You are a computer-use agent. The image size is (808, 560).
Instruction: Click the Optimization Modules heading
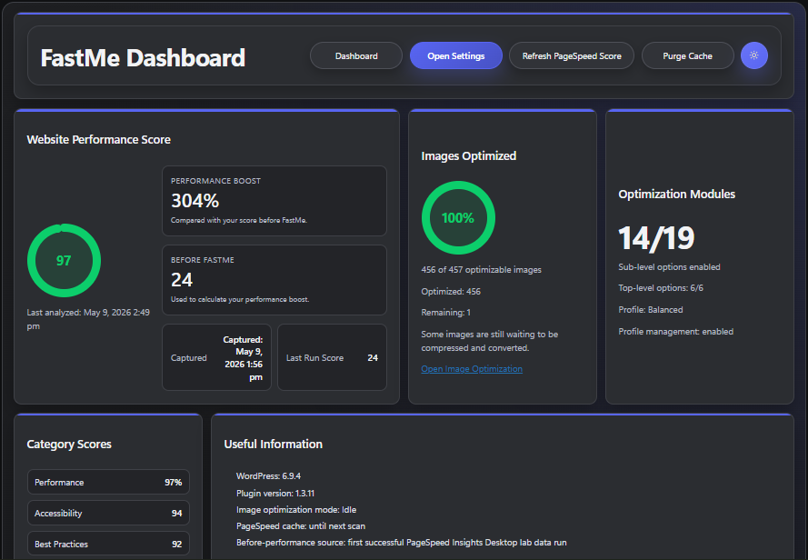coord(676,194)
